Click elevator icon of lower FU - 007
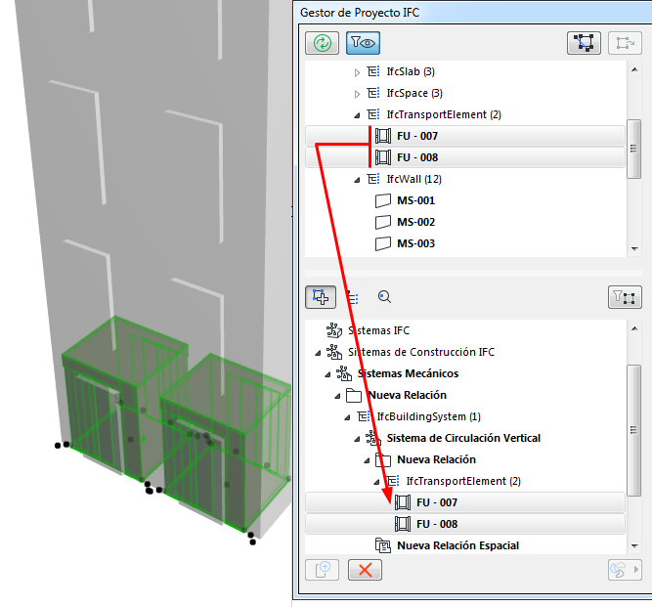Viewport: 652px width, 607px height. point(403,502)
